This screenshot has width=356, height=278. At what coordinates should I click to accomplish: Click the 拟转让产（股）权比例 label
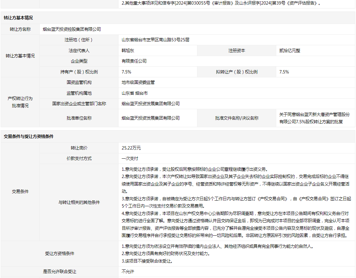click(x=237, y=72)
